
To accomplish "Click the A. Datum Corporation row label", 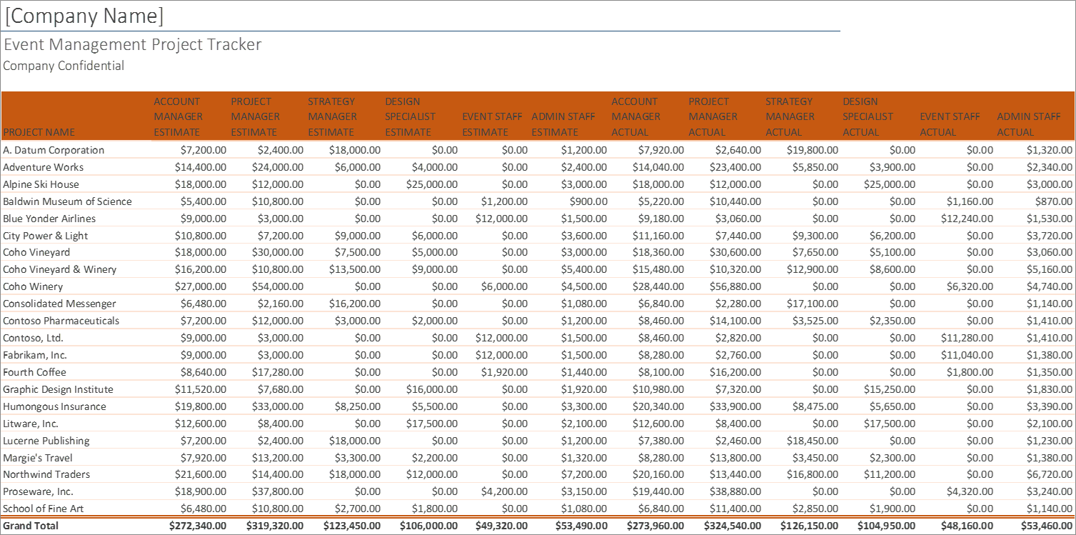I will pos(54,149).
